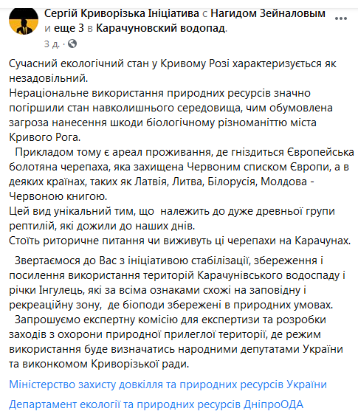Click the line starting Стоїть риторичне питання
The height and width of the screenshot is (414, 358).
180,241
